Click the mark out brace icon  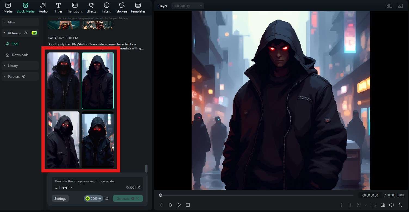[350, 205]
